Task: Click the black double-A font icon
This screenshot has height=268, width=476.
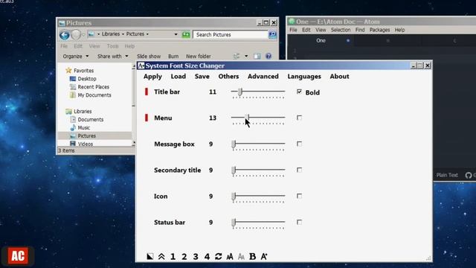Action: coord(230,256)
